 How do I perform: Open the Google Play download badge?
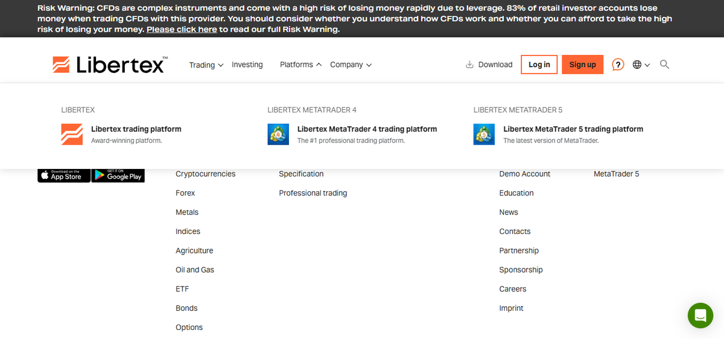[118, 175]
